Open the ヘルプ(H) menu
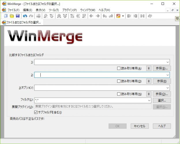 coord(104,10)
